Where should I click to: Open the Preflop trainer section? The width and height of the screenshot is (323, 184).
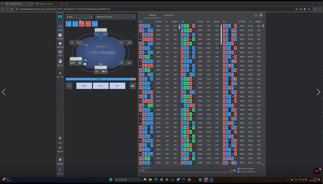(60, 28)
